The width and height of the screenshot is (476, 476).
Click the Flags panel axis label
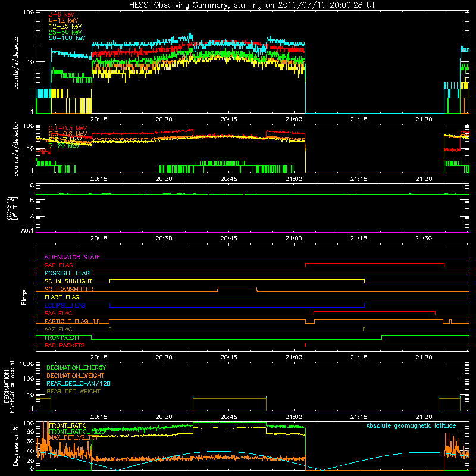point(24,297)
